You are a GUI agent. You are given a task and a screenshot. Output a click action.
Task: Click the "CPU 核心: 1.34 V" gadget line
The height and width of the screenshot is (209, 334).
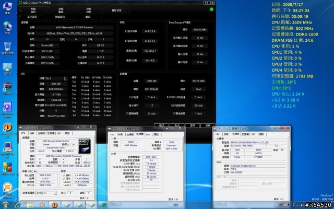pyautogui.click(x=288, y=94)
